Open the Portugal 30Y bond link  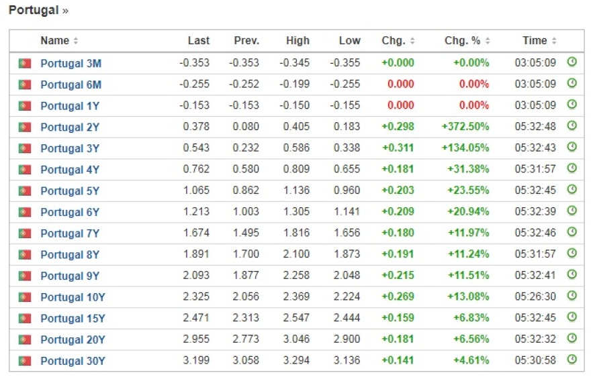click(x=73, y=361)
